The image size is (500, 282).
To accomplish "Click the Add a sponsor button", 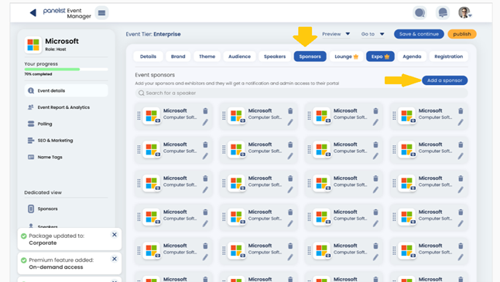I will click(444, 80).
